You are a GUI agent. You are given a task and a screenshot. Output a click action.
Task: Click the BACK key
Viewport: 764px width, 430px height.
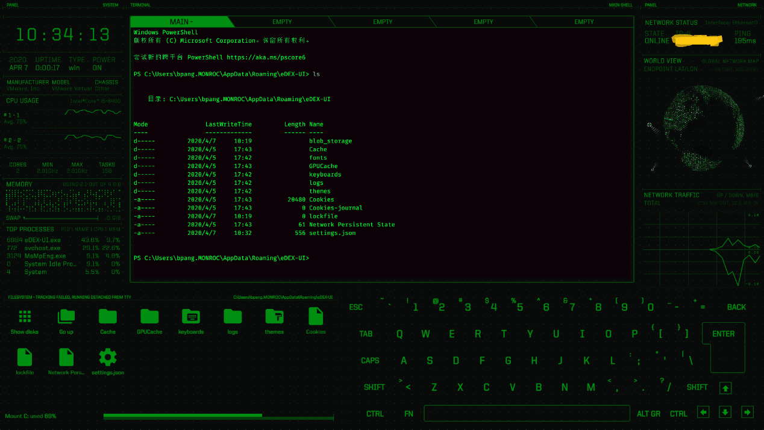(736, 307)
